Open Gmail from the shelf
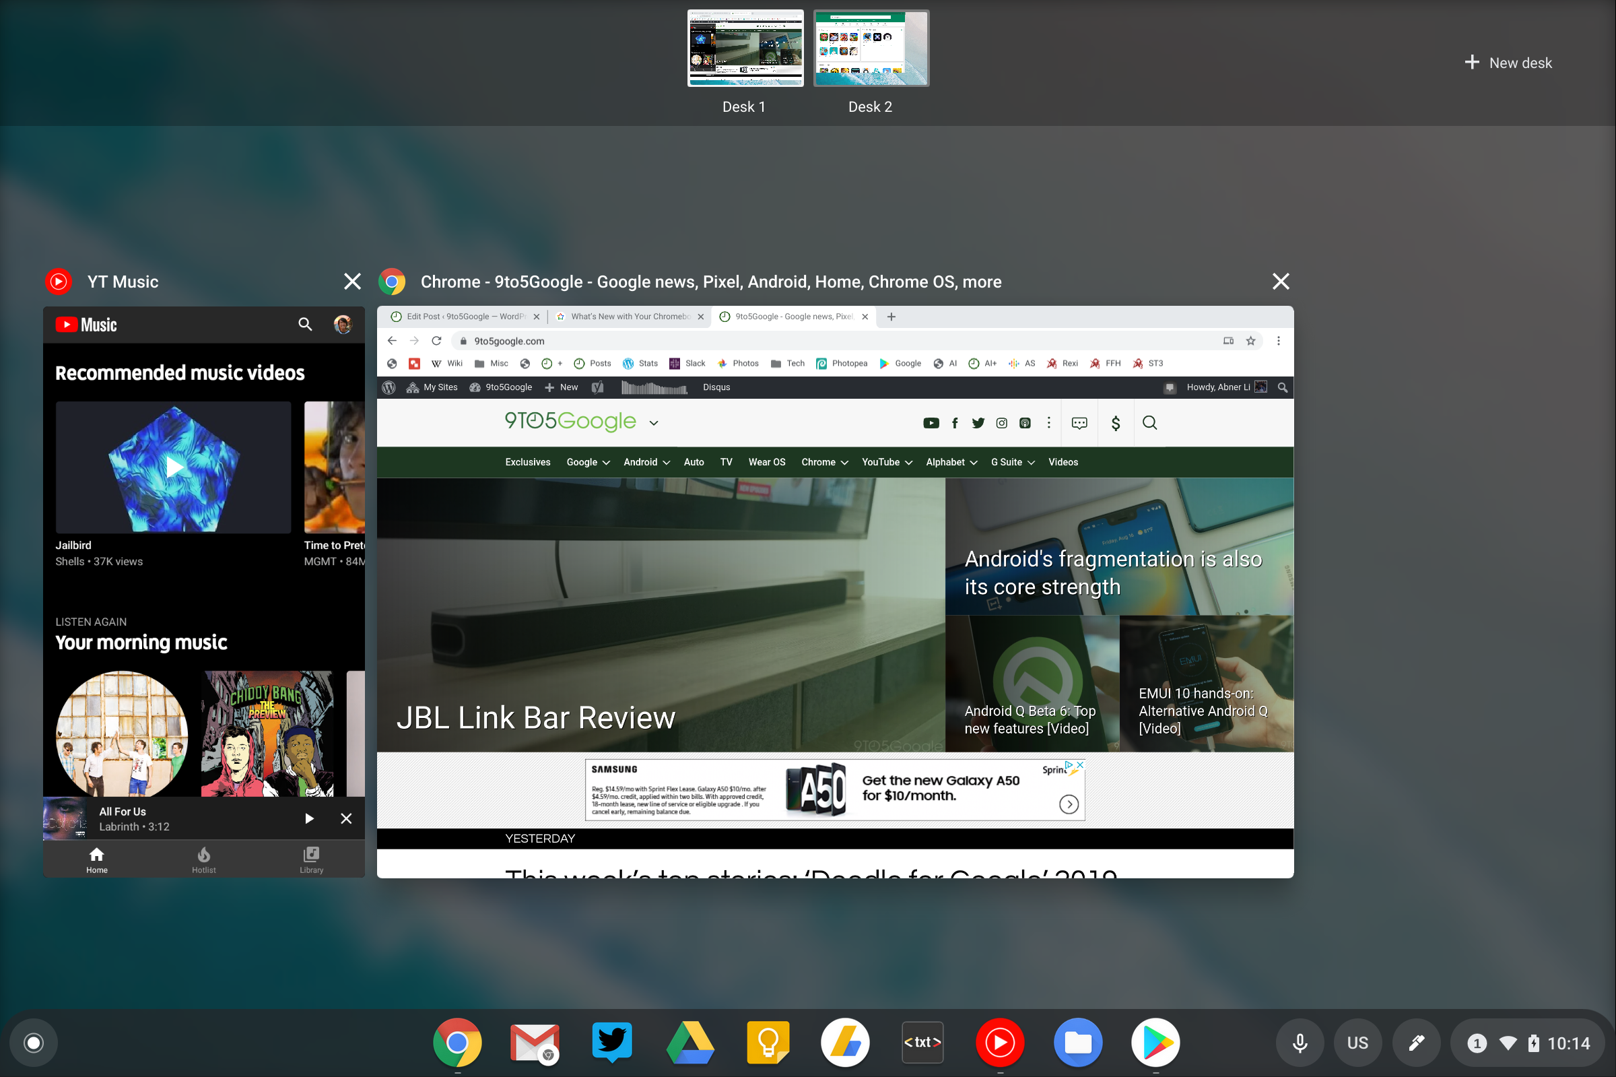Viewport: 1616px width, 1077px height. click(x=534, y=1042)
